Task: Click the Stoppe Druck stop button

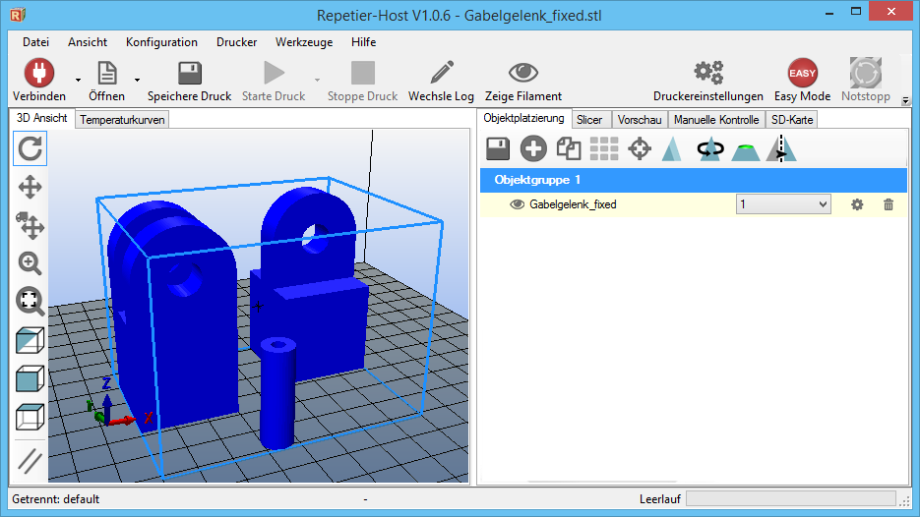Action: tap(363, 73)
